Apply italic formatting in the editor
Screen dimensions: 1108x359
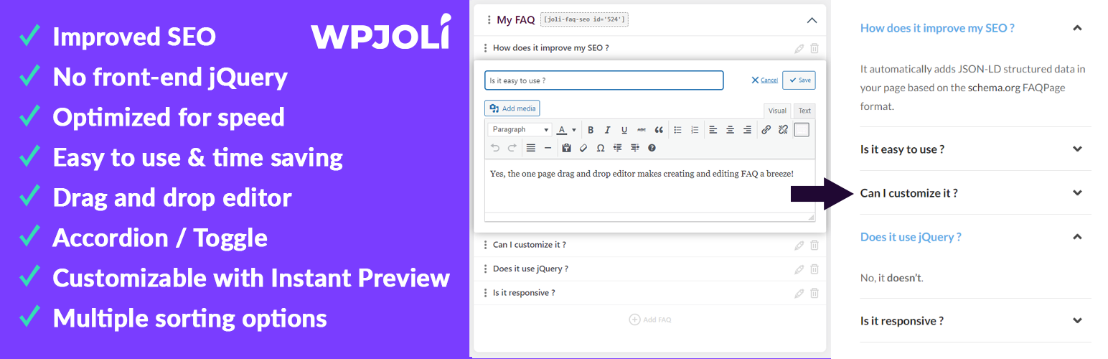click(607, 130)
